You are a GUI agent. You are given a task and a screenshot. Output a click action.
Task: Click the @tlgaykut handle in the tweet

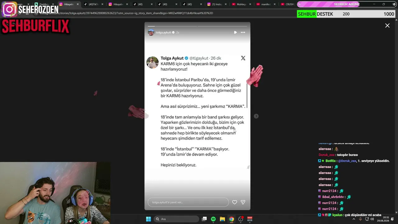click(x=199, y=58)
